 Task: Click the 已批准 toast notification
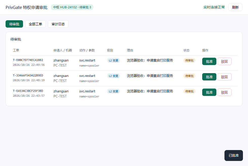click(234, 155)
